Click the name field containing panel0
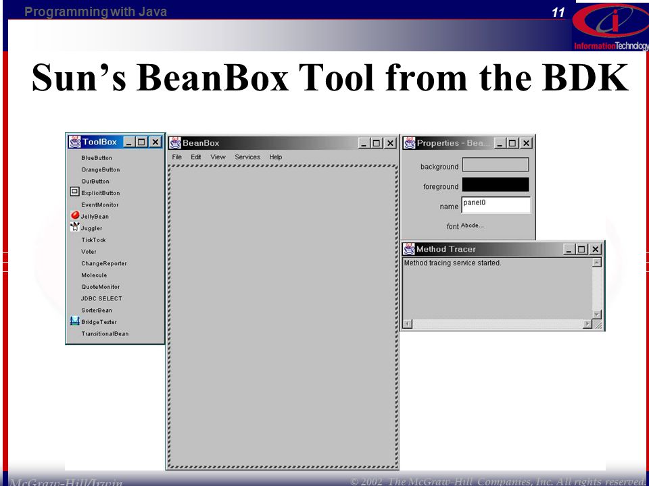This screenshot has width=649, height=486. click(496, 205)
